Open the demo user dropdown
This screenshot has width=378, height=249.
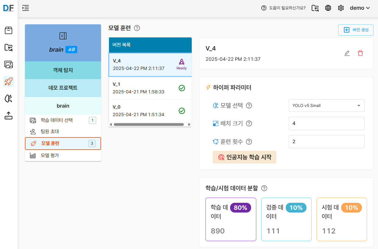pos(360,8)
